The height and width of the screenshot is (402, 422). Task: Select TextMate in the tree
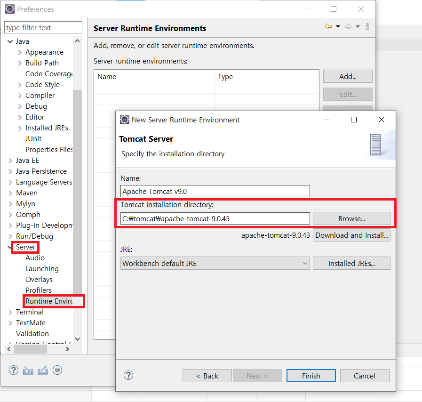[x=31, y=323]
